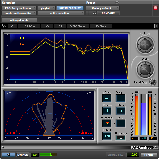Open the multi-input mode dropdown

(19, 20)
